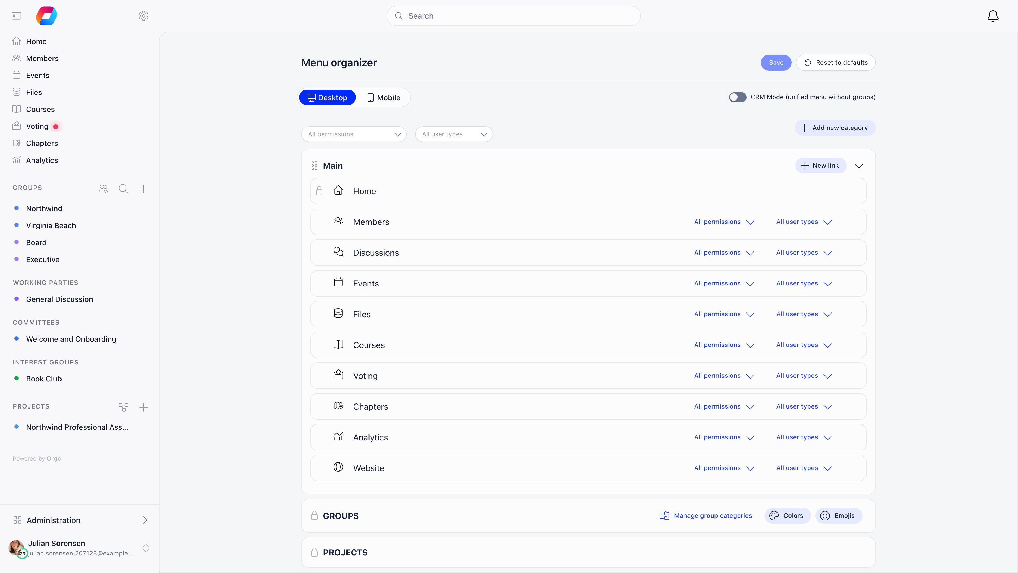The image size is (1018, 573).
Task: Click the Voting row ballot icon
Action: (338, 375)
